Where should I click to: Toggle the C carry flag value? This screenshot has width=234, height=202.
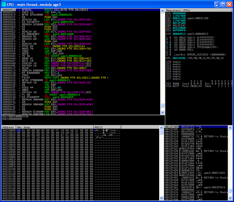[x=170, y=38]
